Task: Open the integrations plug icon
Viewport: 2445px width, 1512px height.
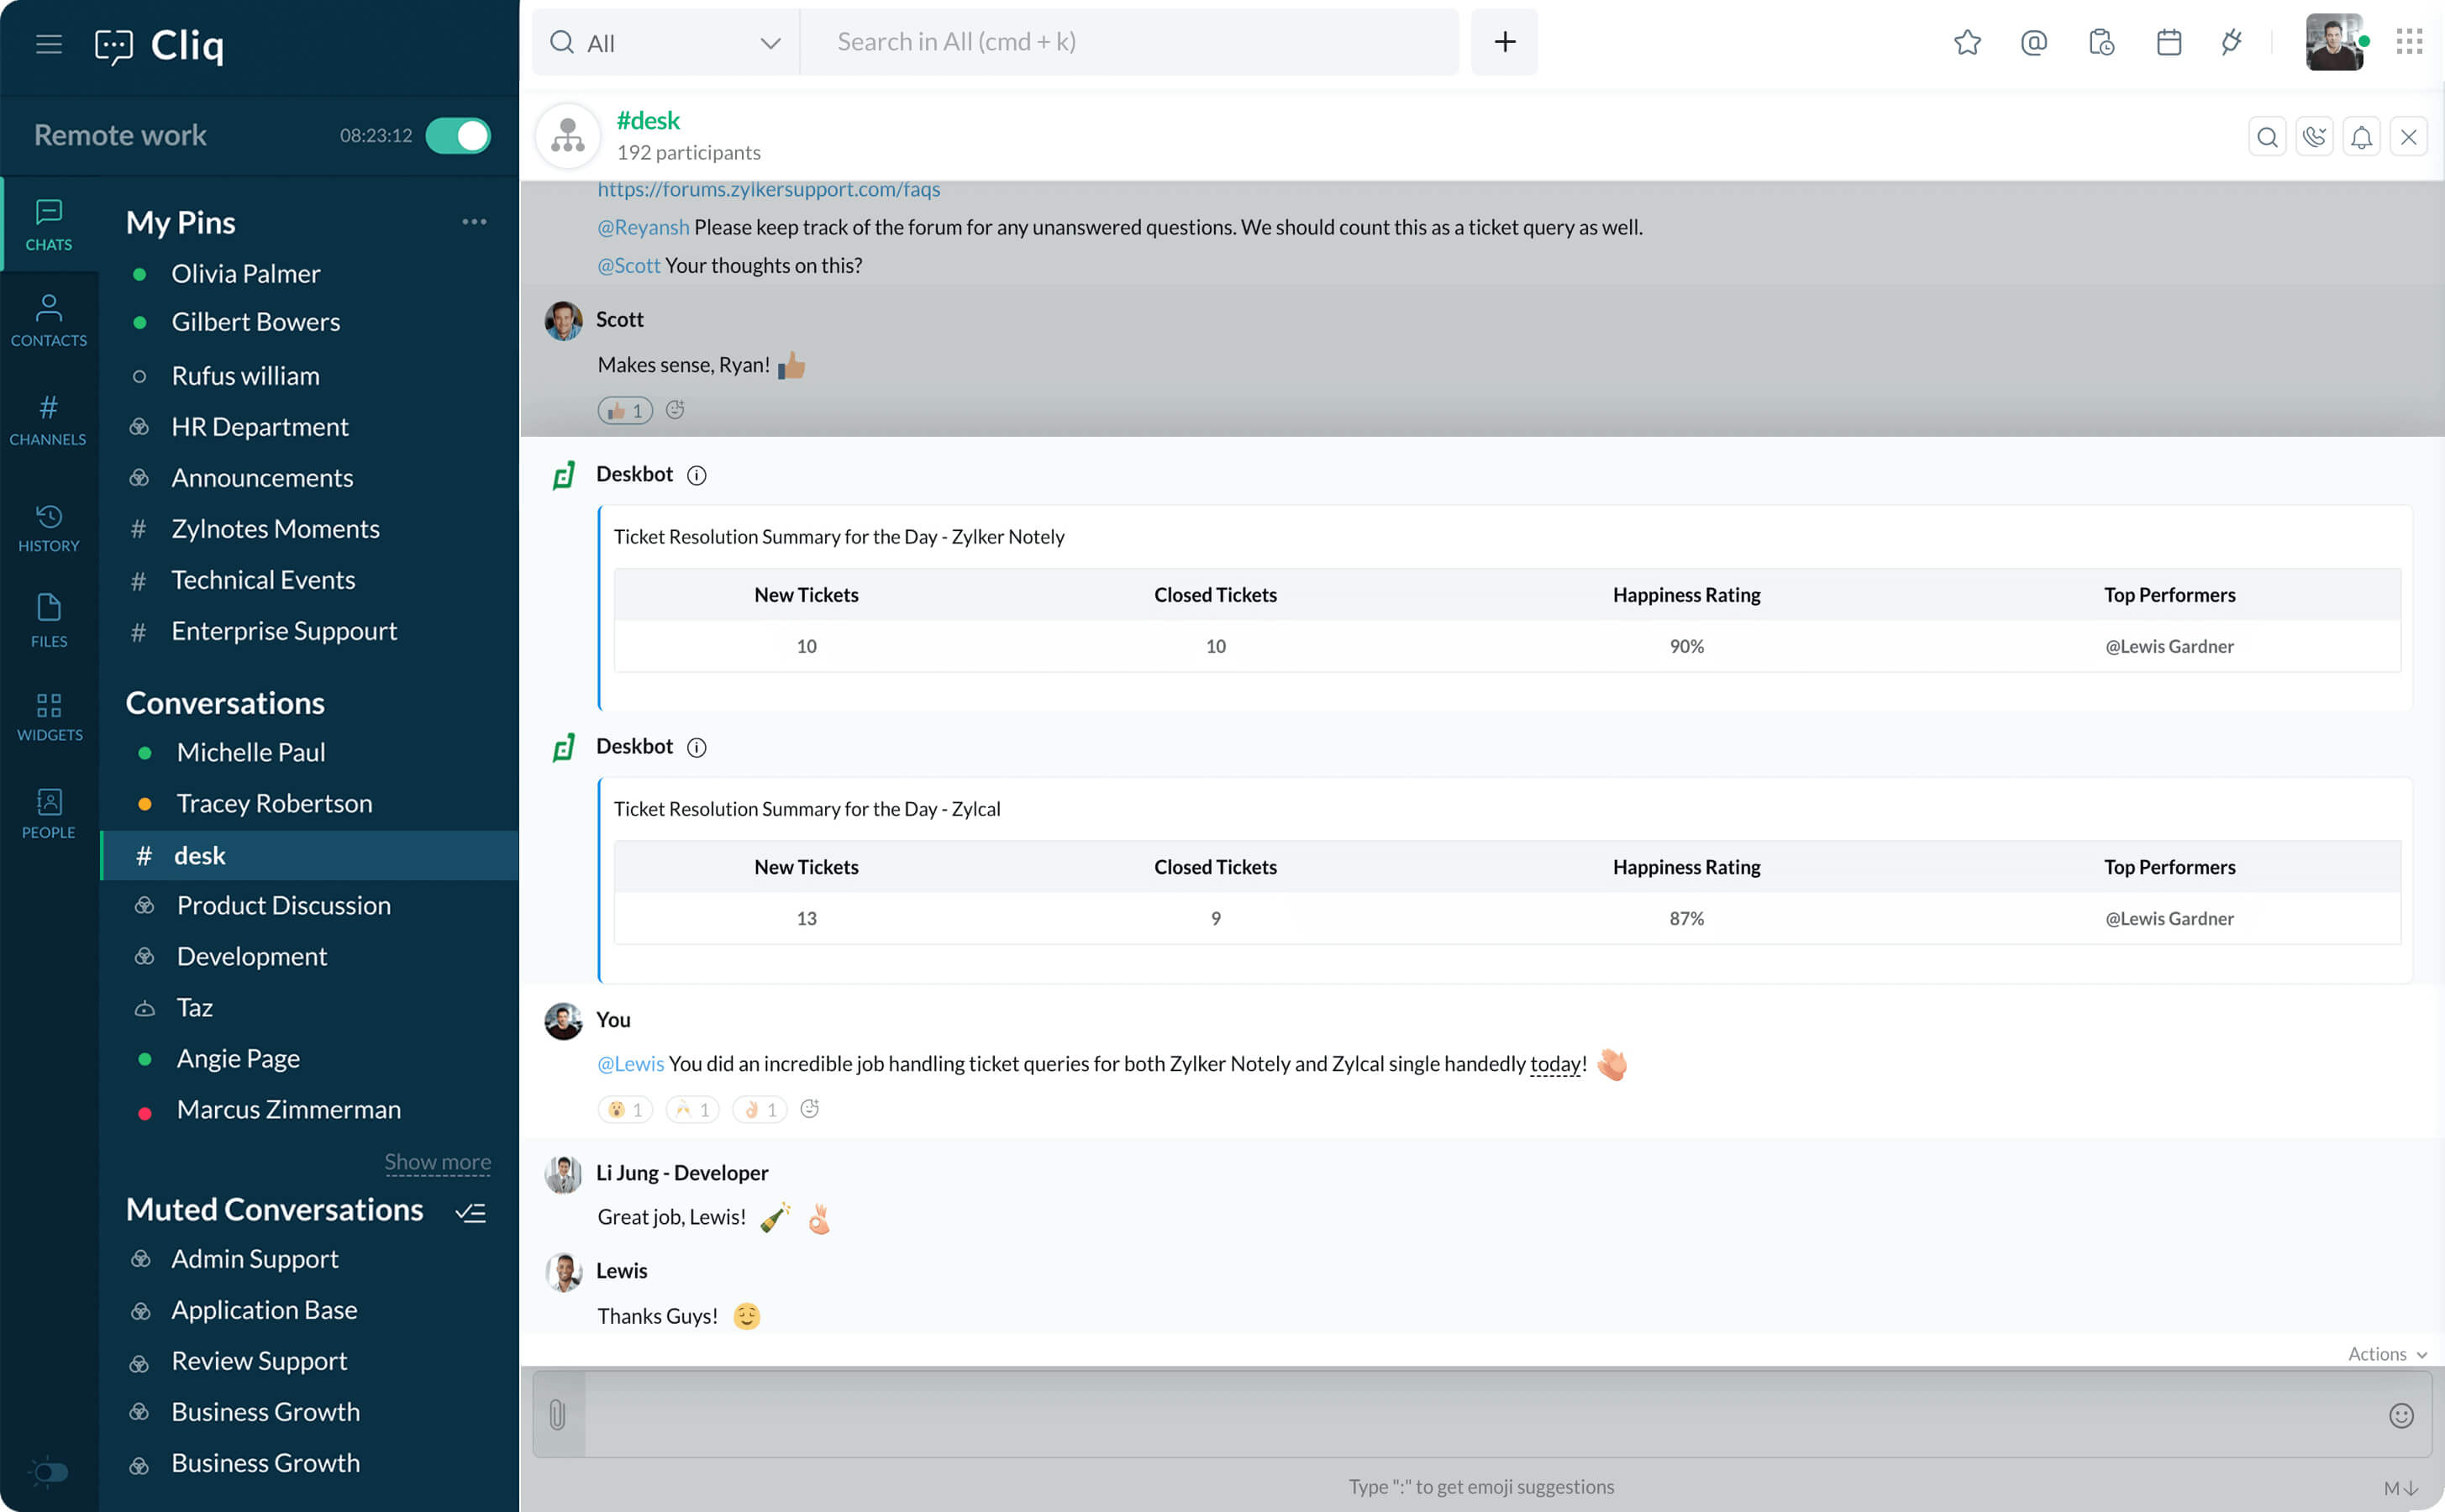Action: (x=2231, y=42)
